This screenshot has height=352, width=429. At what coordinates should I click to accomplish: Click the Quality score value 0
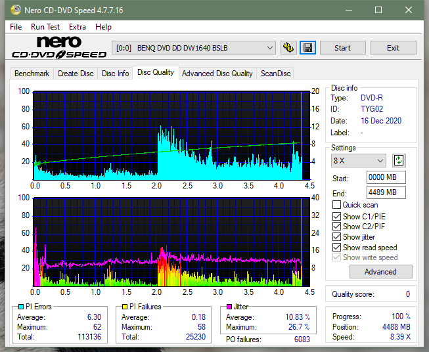click(408, 294)
